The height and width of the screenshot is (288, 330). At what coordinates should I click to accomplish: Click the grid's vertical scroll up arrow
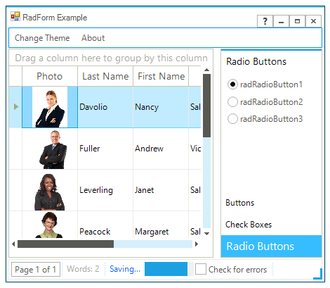pyautogui.click(x=206, y=70)
